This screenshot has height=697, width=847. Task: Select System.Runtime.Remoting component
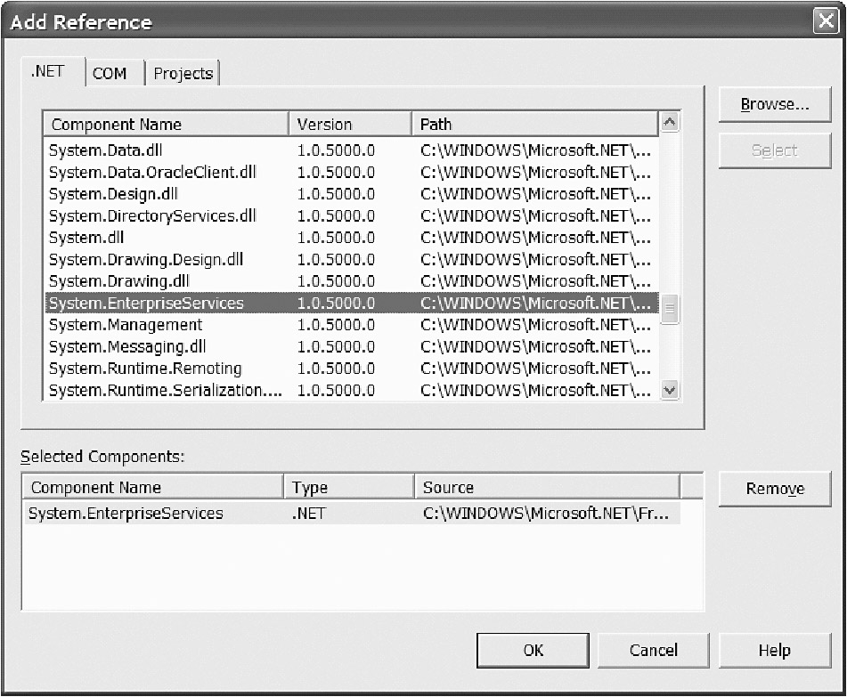145,369
